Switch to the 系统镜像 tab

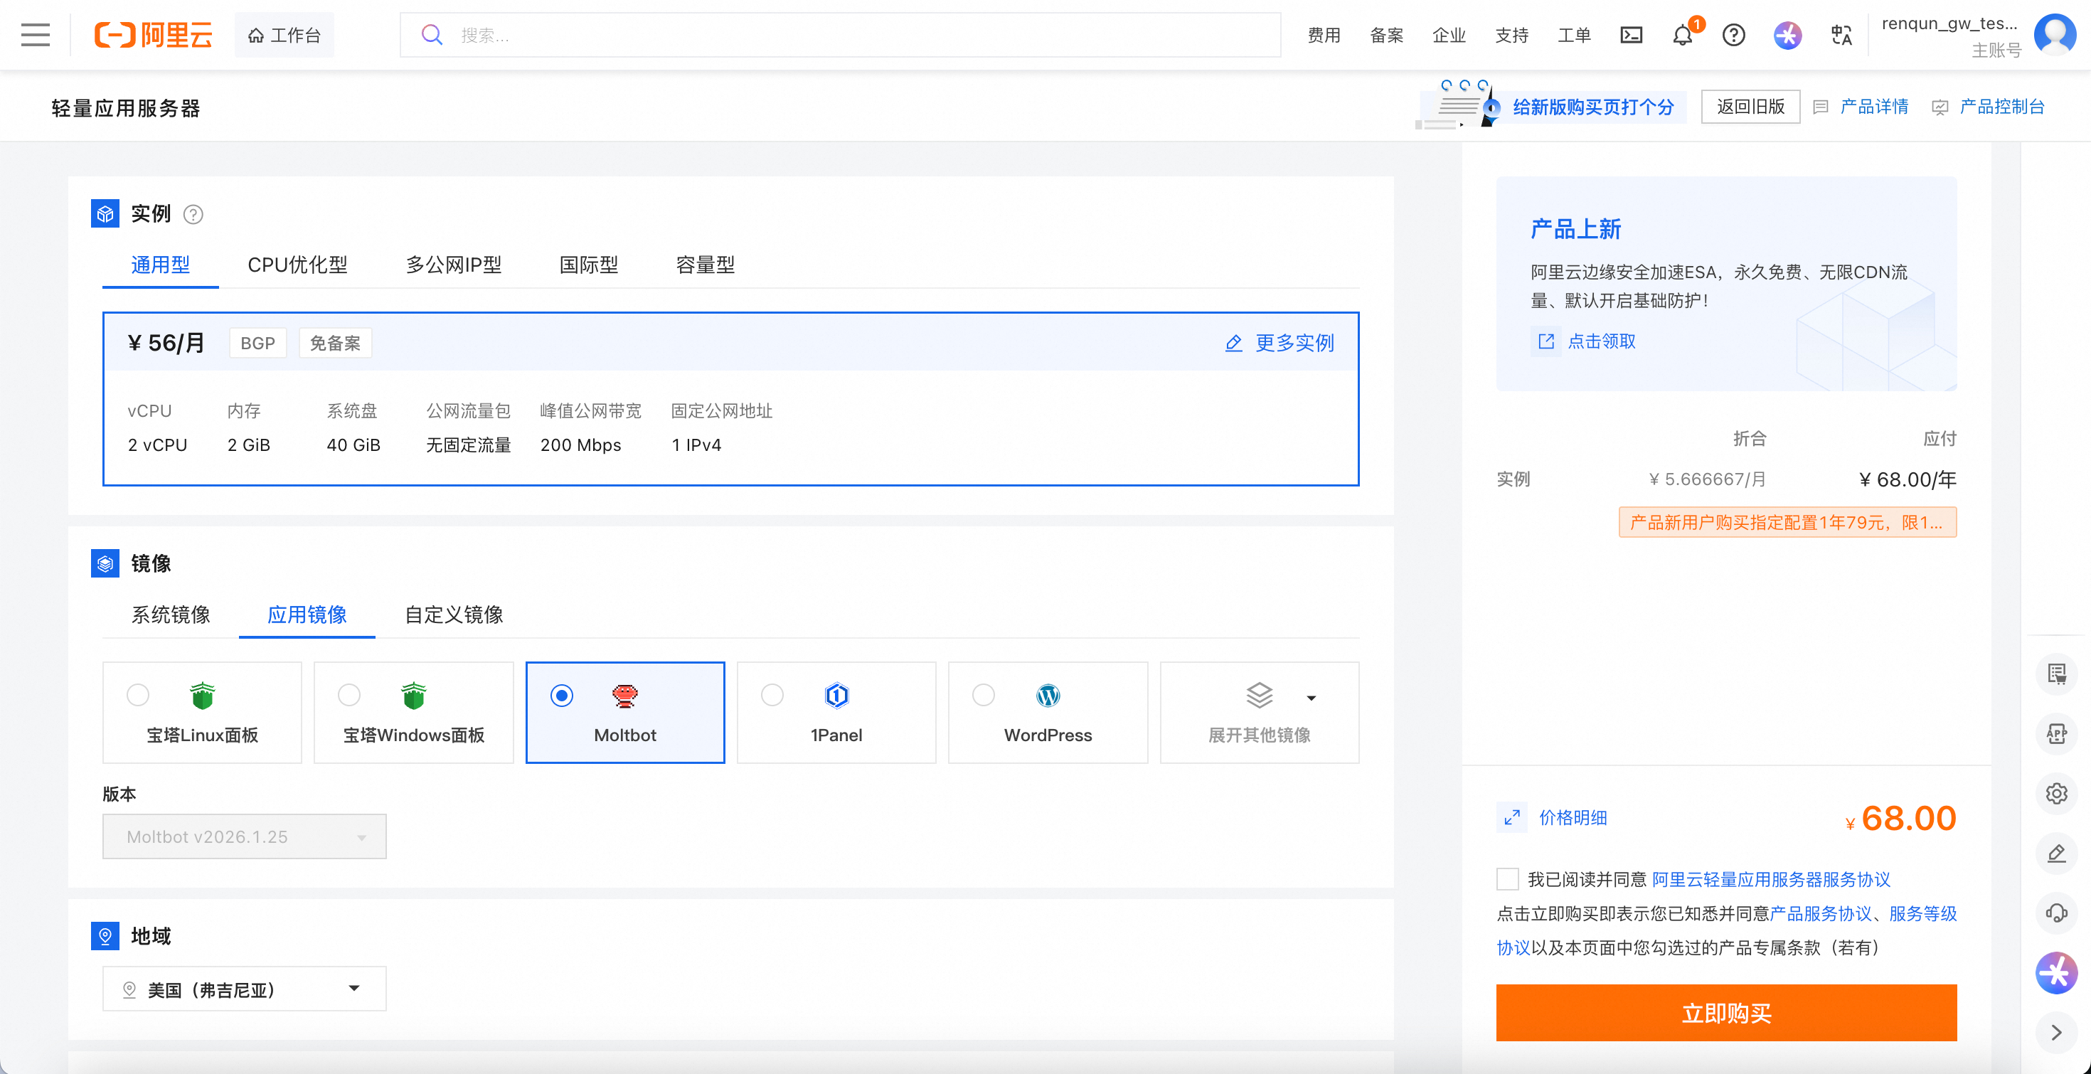(x=171, y=615)
